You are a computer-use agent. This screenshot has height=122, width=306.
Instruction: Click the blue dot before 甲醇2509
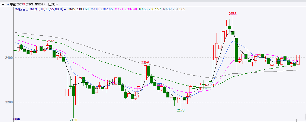(x=8, y=4)
